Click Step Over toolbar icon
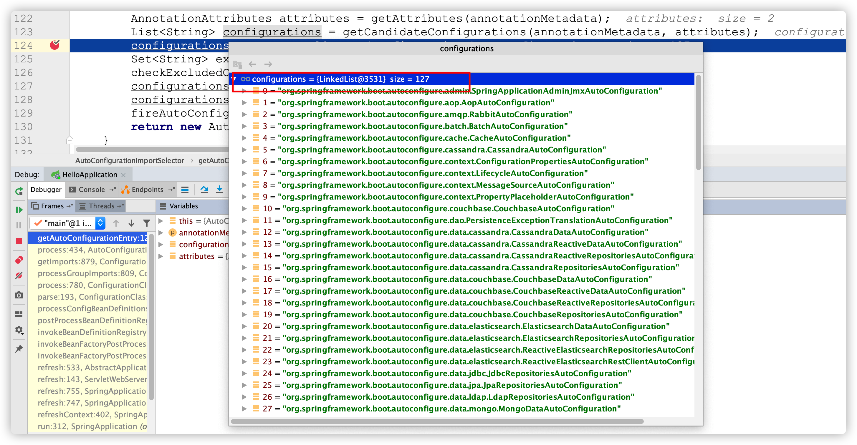 tap(204, 190)
